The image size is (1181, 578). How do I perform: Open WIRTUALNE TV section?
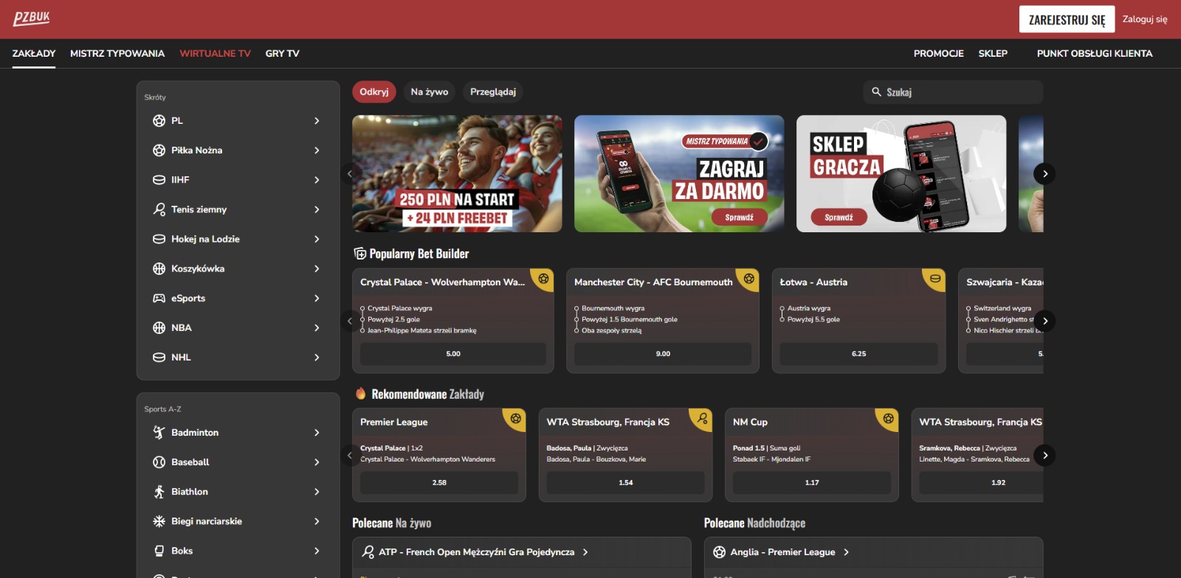coord(215,53)
